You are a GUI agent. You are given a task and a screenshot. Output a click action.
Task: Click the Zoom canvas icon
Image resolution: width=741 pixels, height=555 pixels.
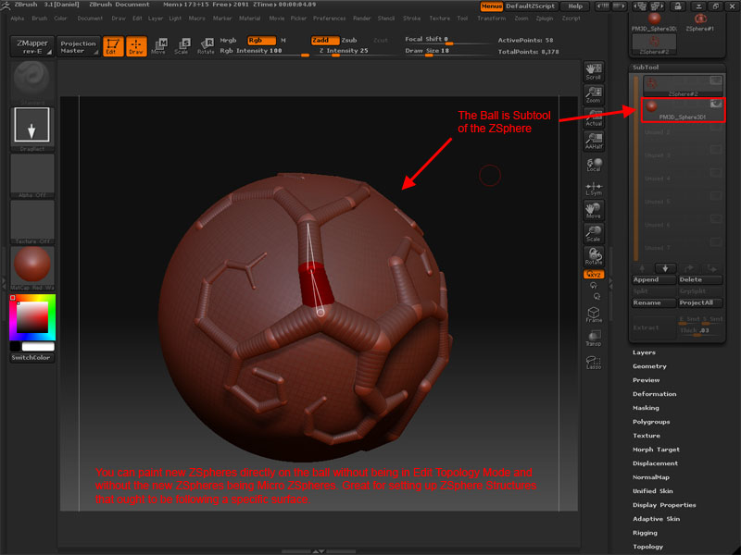(x=594, y=95)
